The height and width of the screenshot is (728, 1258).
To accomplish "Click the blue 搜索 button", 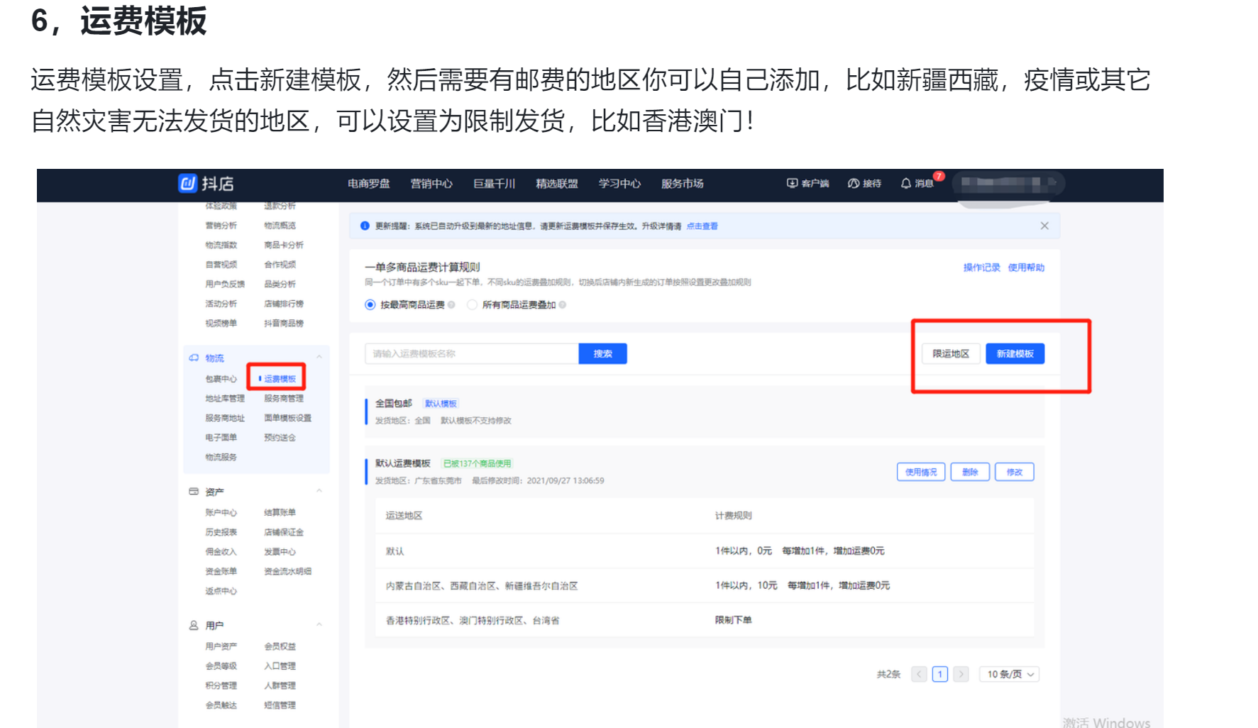I will click(603, 354).
